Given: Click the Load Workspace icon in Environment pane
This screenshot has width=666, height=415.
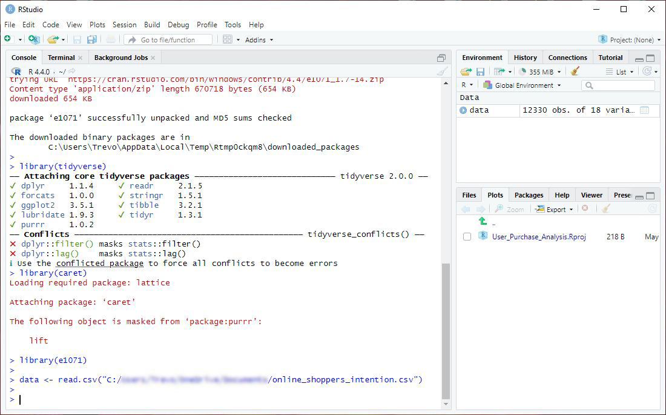Looking at the screenshot, I should coord(465,71).
